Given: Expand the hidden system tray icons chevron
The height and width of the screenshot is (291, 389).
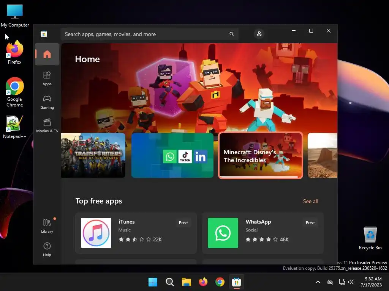Looking at the screenshot, I should coord(318,282).
